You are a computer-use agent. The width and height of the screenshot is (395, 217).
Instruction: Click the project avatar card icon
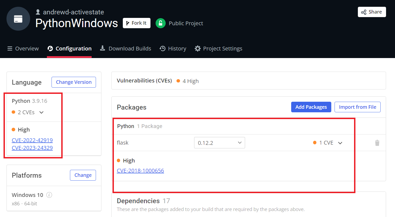[18, 19]
